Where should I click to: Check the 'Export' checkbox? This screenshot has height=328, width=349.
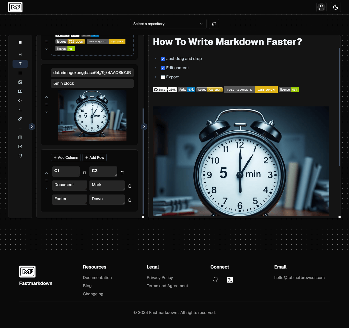[x=163, y=77]
